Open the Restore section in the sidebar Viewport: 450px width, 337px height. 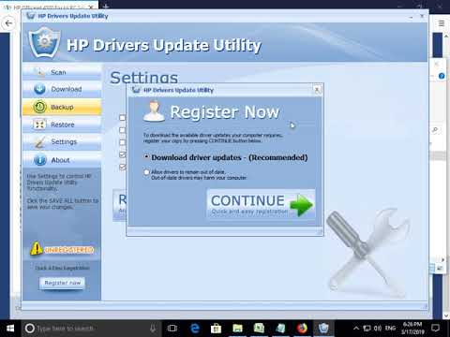coord(62,125)
